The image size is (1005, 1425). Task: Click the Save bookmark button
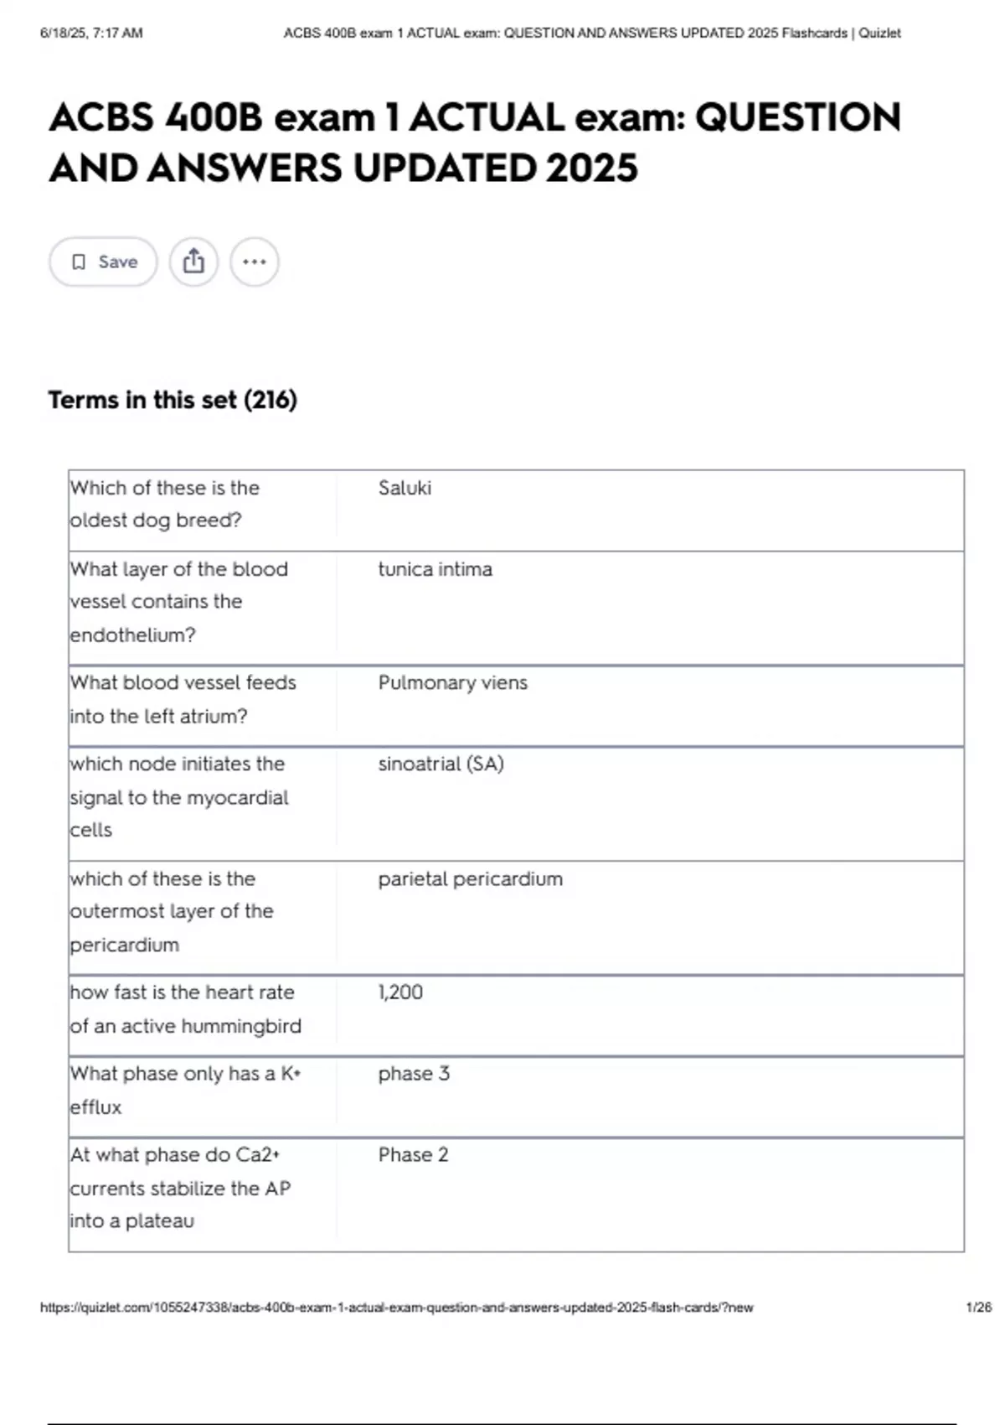tap(103, 262)
